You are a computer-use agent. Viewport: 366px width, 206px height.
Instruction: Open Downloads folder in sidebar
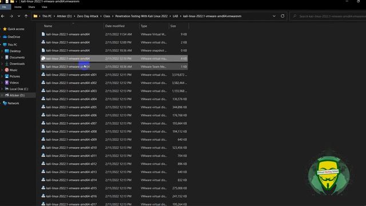pyautogui.click(x=17, y=64)
